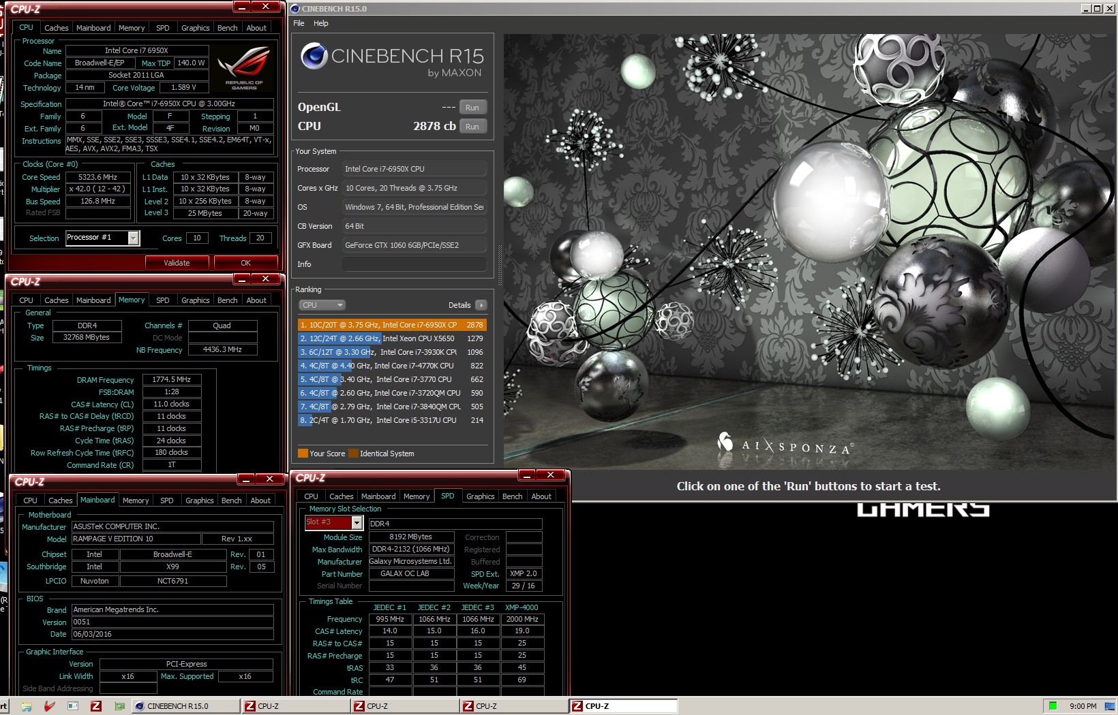Open the File menu in Cinebench
Image resolution: width=1118 pixels, height=715 pixels.
coord(299,23)
